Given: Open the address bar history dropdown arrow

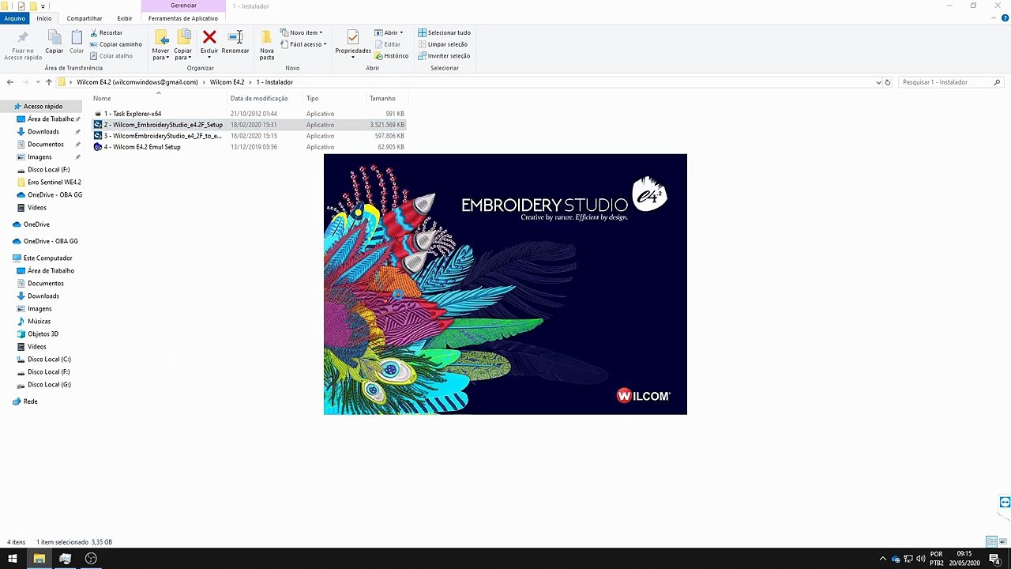Looking at the screenshot, I should click(878, 82).
